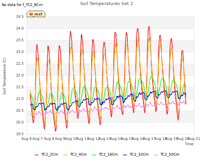The height and width of the screenshot is (161, 214).
Task: Click the orange TC2_4Cm legend swatch
Action: click(66, 155)
